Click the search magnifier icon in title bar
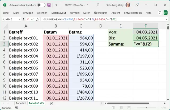The height and width of the screenshot is (110, 170). click(98, 5)
